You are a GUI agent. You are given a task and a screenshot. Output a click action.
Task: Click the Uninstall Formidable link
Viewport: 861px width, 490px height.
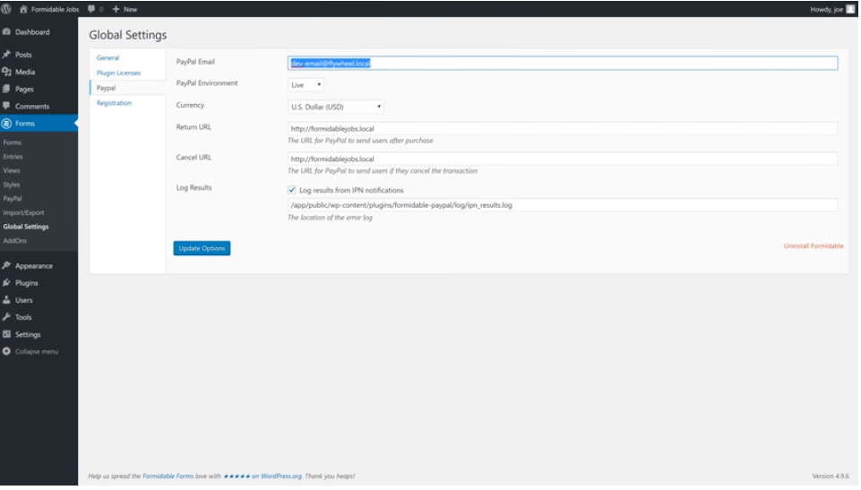coord(813,245)
